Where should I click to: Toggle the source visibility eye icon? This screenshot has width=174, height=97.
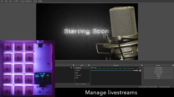[x=71, y=68]
